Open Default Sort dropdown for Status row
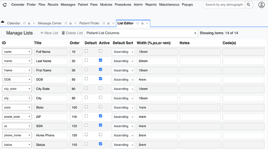The image size is (268, 149). pos(123,145)
